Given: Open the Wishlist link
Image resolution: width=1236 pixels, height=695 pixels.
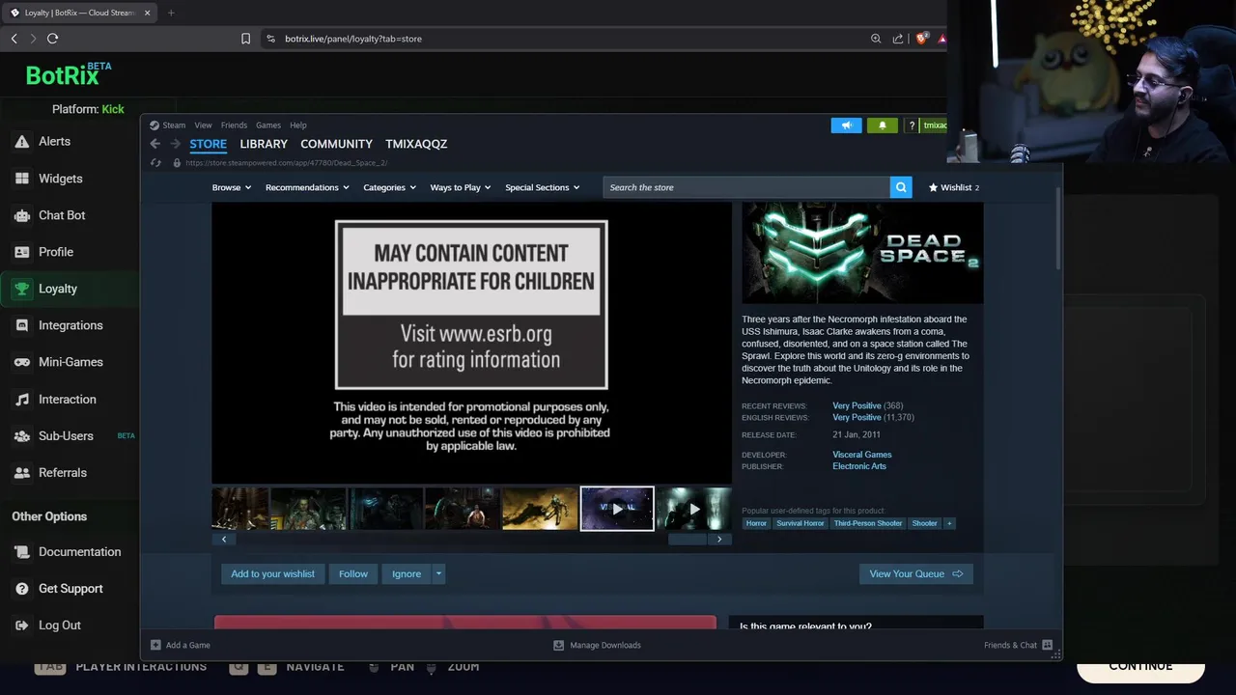Looking at the screenshot, I should pos(953,187).
